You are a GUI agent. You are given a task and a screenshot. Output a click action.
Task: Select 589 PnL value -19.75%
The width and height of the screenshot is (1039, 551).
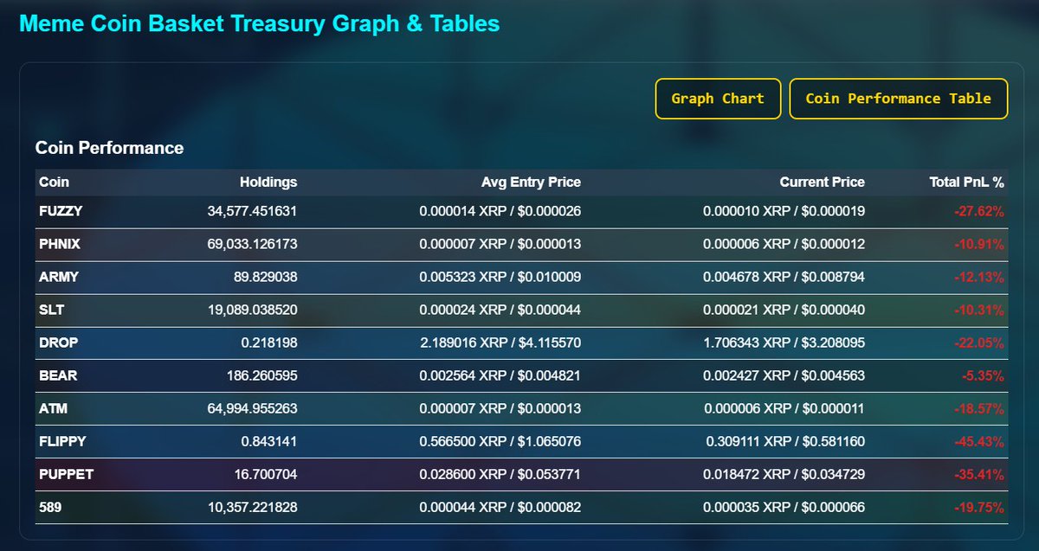tap(979, 507)
